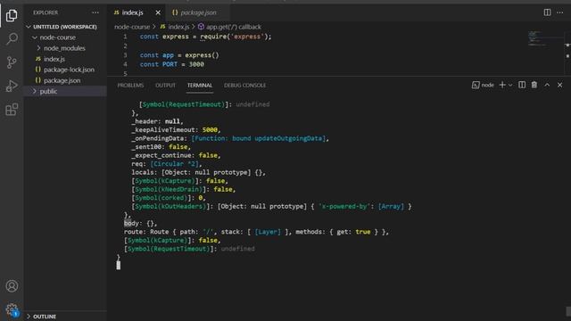
Task: Click the PORT constant on line 4
Action: click(170, 64)
